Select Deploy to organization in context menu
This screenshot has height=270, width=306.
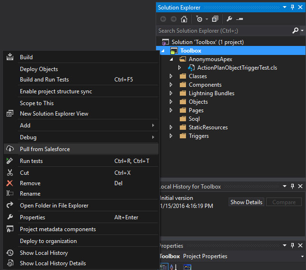point(48,241)
